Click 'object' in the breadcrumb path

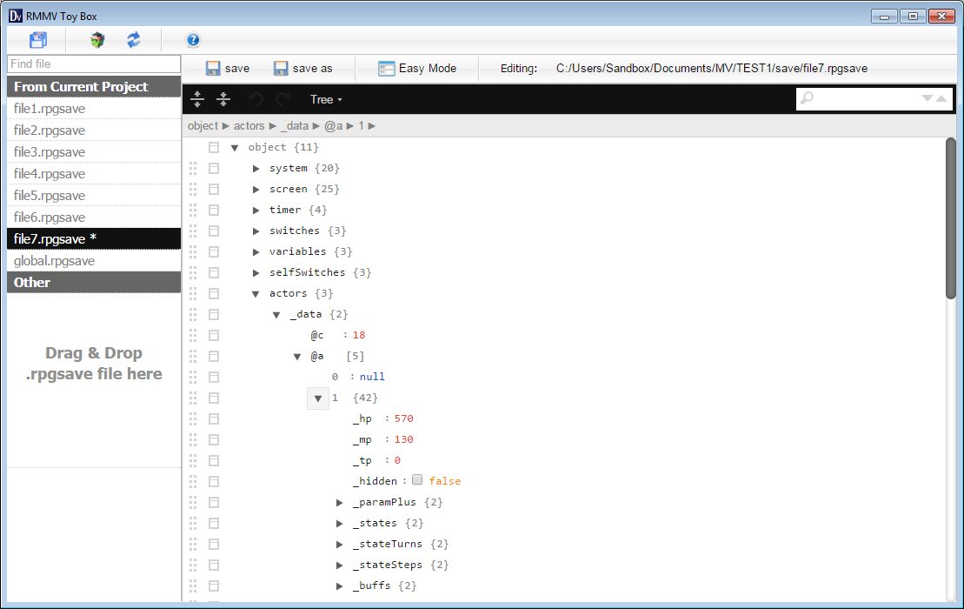coord(203,125)
